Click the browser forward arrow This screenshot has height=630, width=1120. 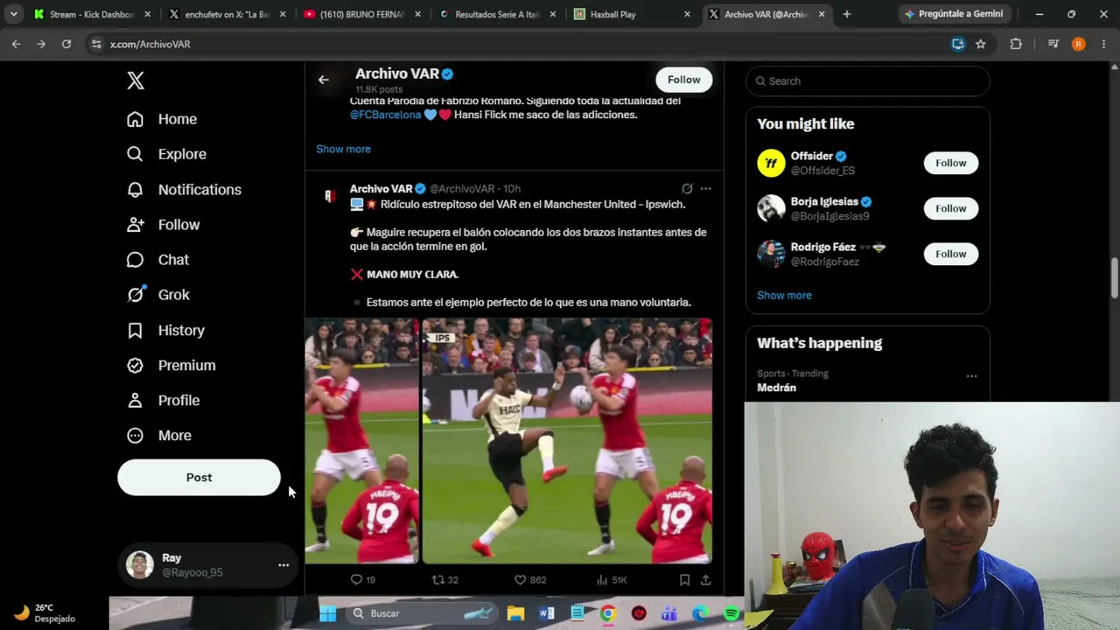pos(41,44)
